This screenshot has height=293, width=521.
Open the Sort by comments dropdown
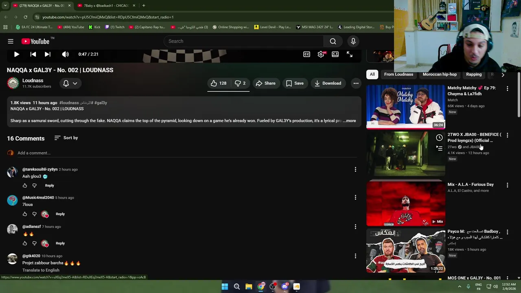click(x=66, y=138)
